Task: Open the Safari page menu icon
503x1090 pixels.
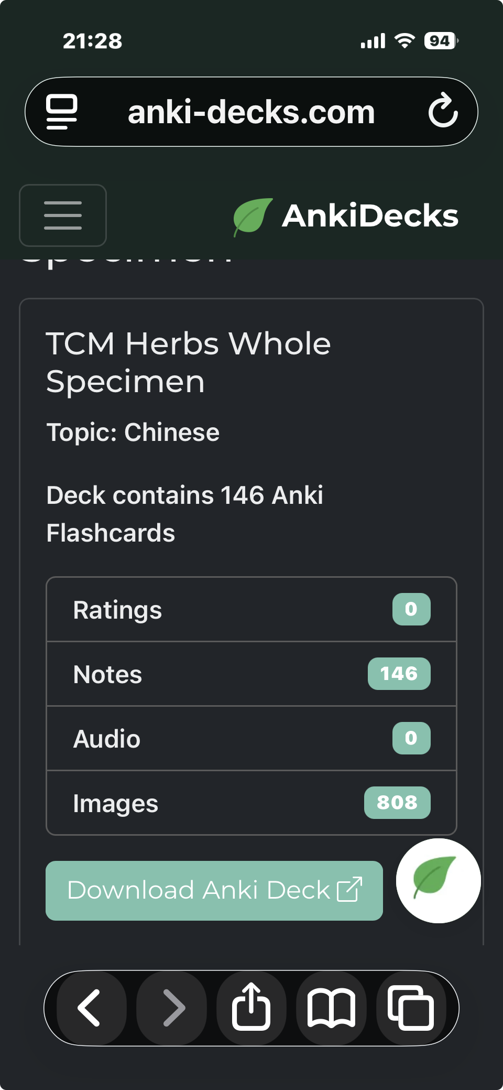Action: 62,112
